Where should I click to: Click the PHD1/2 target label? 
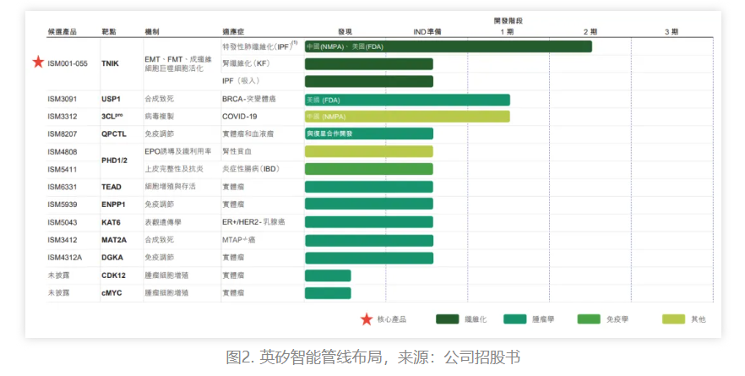click(114, 160)
